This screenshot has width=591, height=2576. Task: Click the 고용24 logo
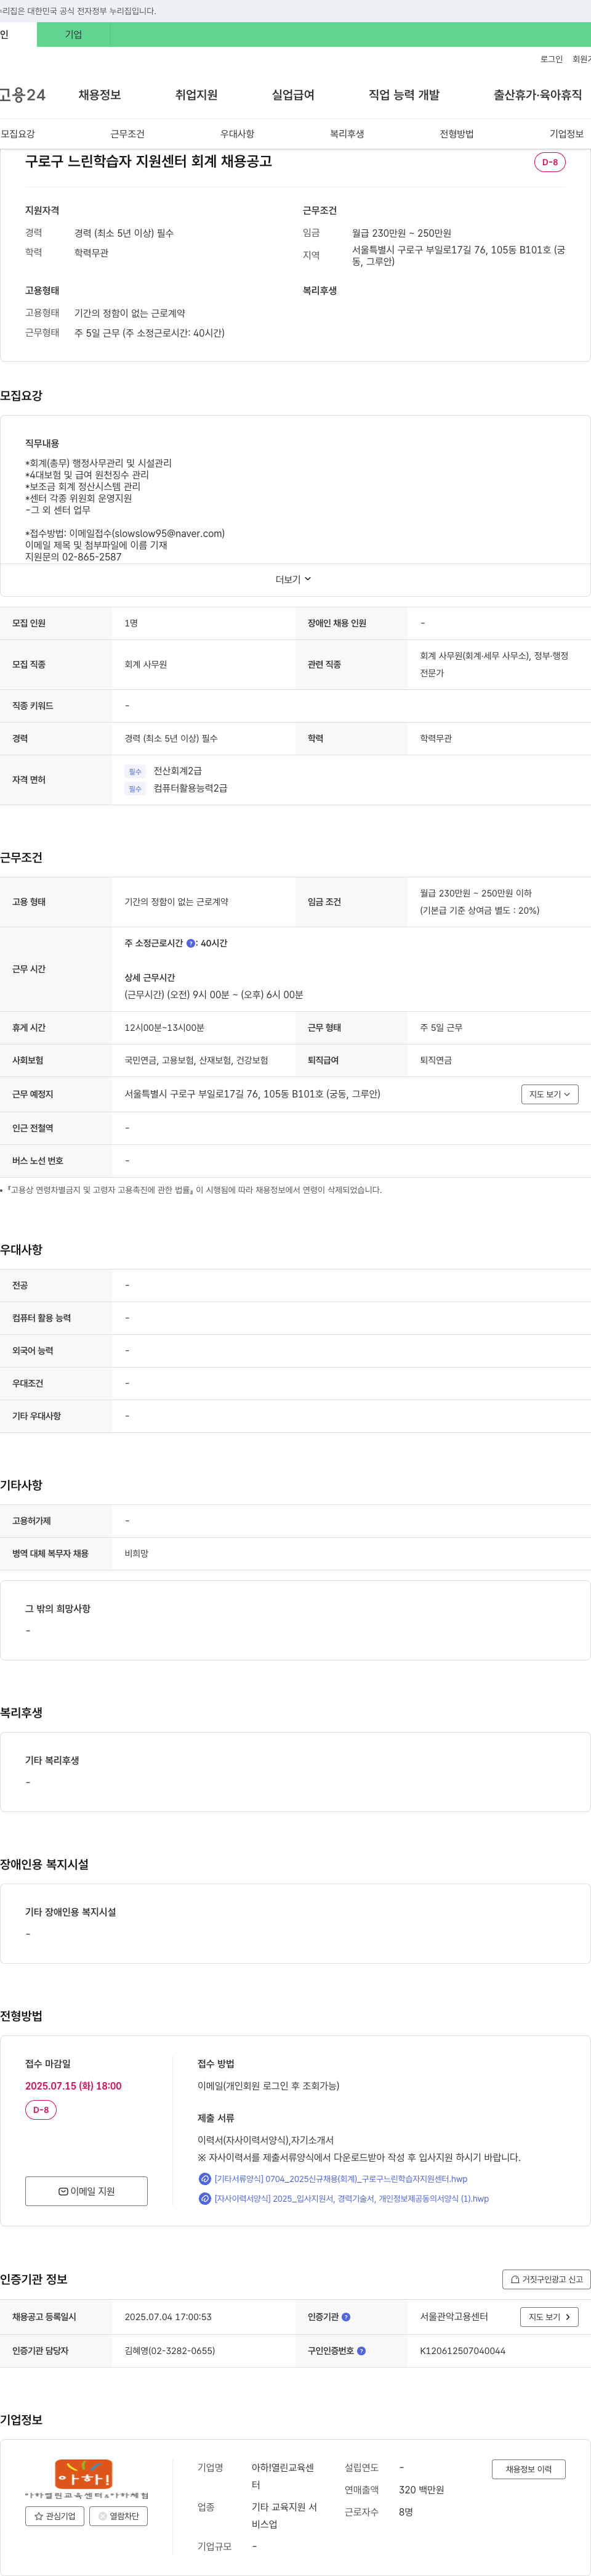(23, 95)
